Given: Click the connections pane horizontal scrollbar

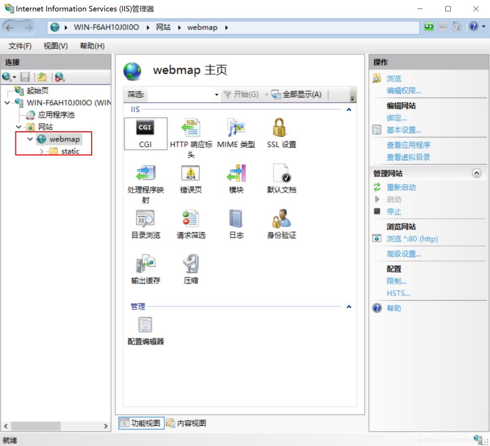Looking at the screenshot, I should 55,426.
